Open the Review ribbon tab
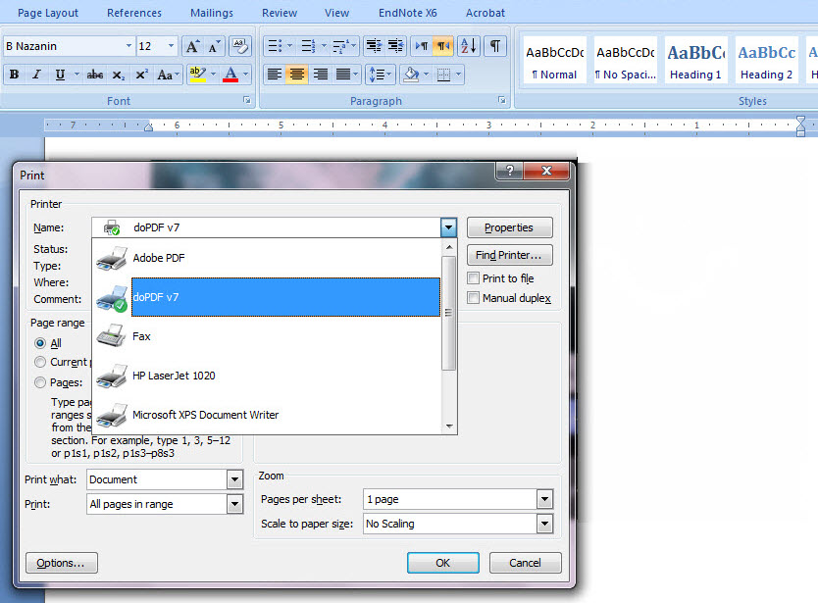This screenshot has width=818, height=603. (280, 13)
